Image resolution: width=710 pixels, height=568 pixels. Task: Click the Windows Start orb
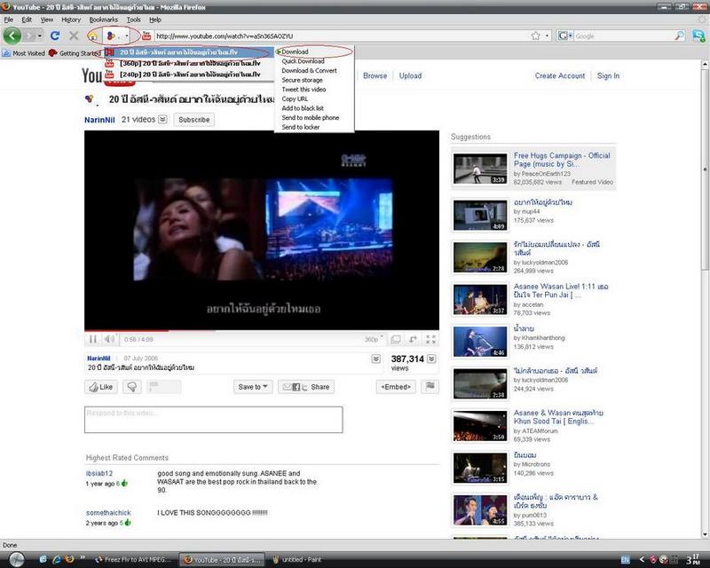[17, 559]
